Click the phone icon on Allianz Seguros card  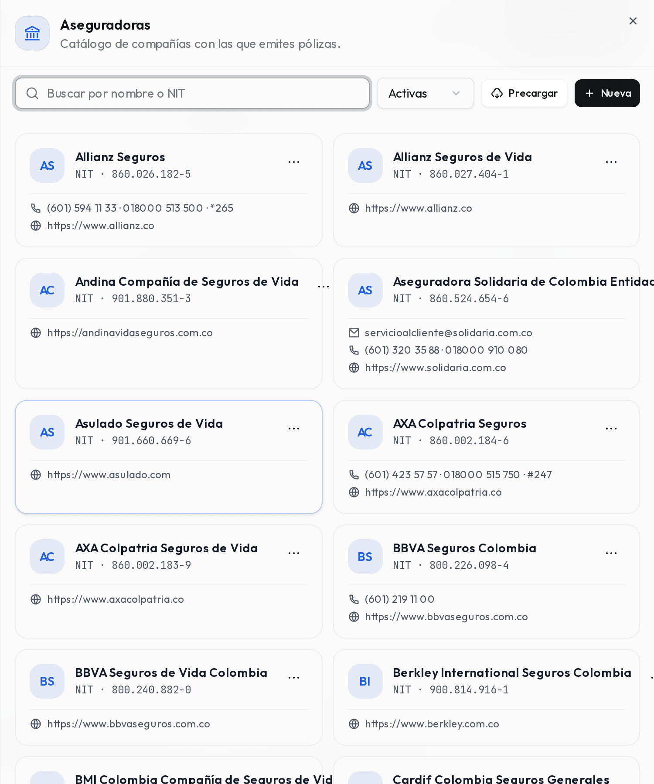(x=36, y=208)
